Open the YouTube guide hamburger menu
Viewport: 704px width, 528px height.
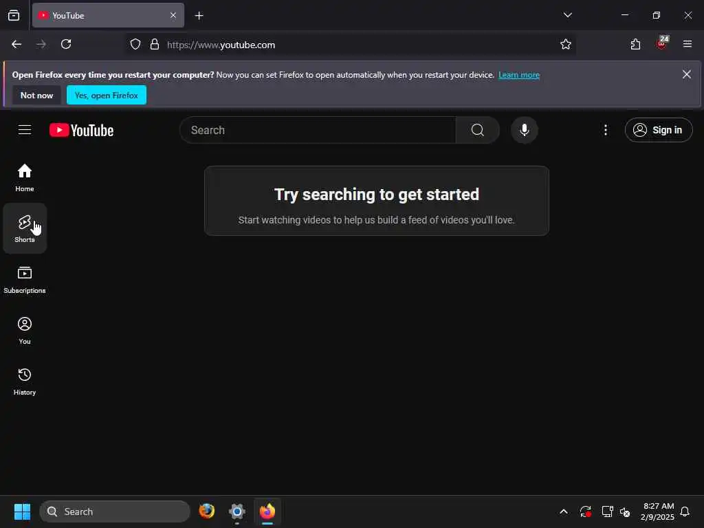pos(25,130)
